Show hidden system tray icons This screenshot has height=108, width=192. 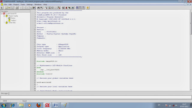pyautogui.click(x=163, y=105)
